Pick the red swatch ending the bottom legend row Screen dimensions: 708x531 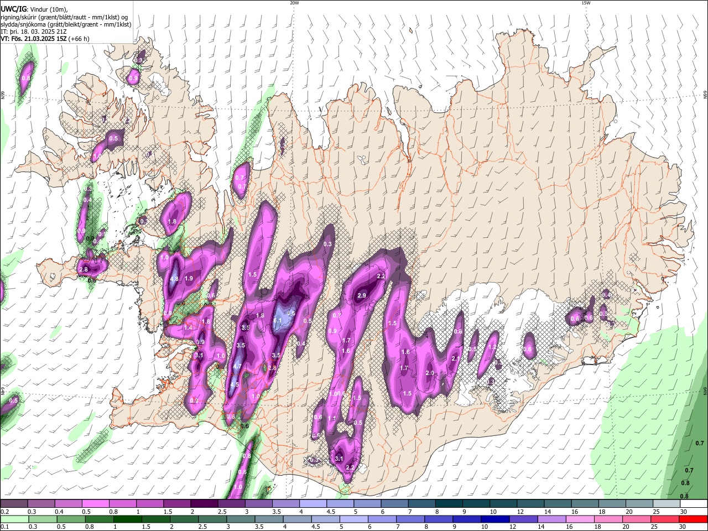[x=694, y=519]
